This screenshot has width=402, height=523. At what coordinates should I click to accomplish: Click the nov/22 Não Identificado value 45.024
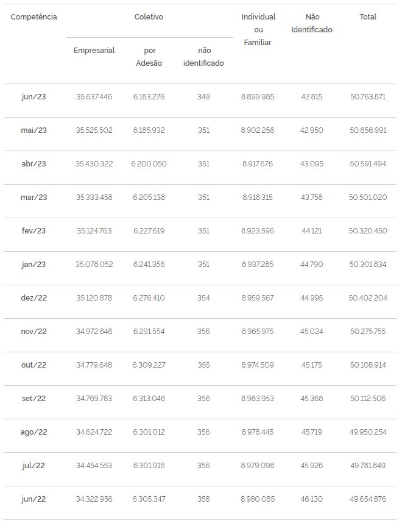pyautogui.click(x=312, y=331)
